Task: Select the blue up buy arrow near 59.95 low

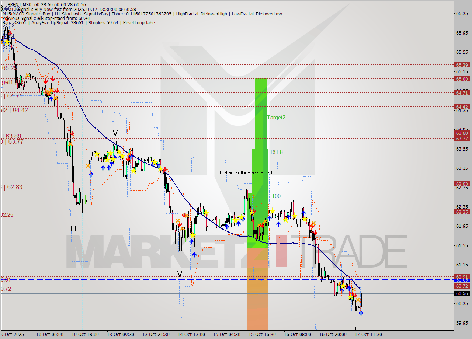Action: coord(361,313)
